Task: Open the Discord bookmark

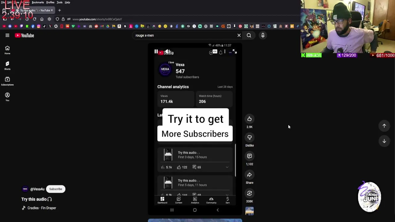Action: click(x=10, y=26)
